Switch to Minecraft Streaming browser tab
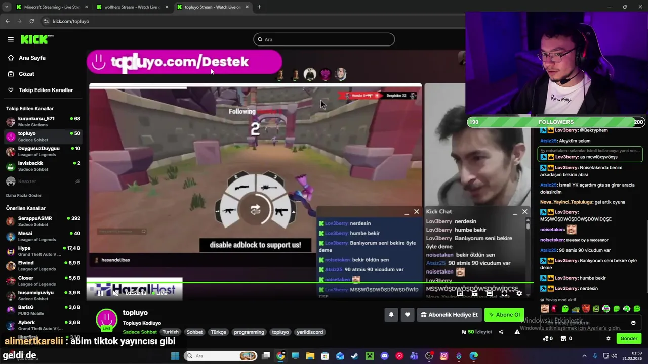 (x=52, y=7)
